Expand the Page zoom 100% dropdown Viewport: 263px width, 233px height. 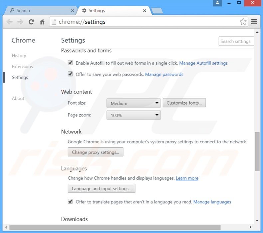[x=133, y=115]
